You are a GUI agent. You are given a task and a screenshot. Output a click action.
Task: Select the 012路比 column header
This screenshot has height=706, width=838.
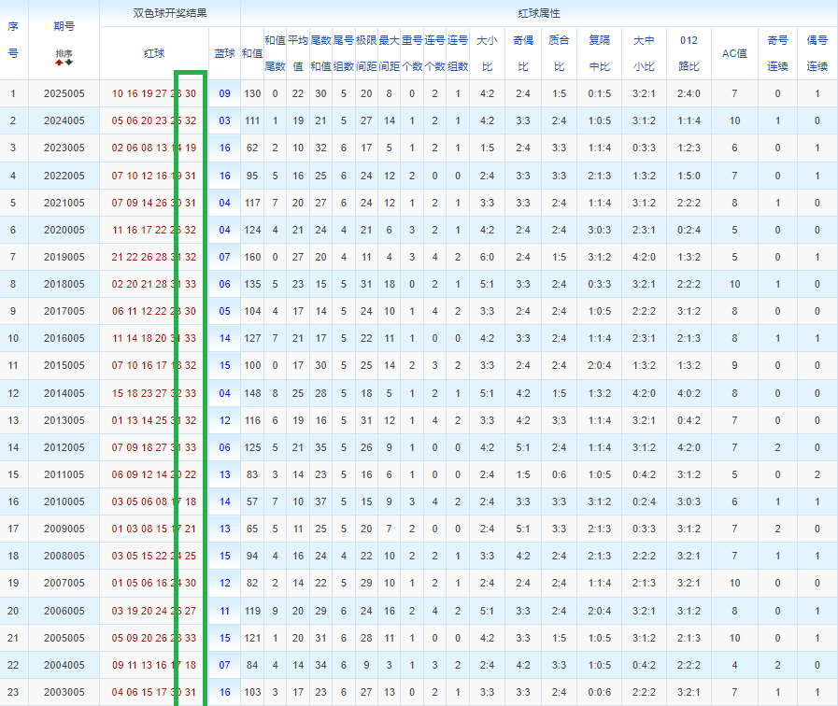689,53
